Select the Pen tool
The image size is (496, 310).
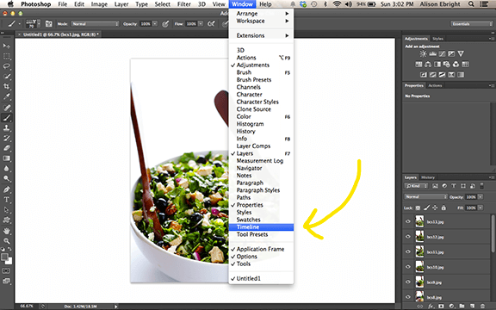pos(6,189)
